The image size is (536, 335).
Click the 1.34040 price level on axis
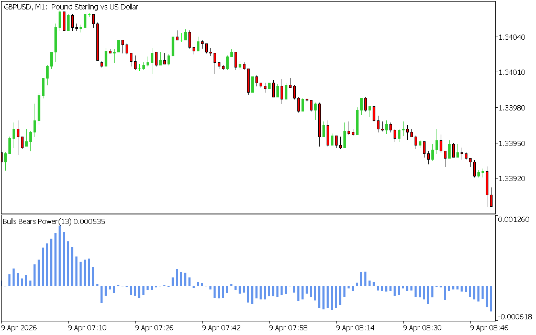pos(511,37)
